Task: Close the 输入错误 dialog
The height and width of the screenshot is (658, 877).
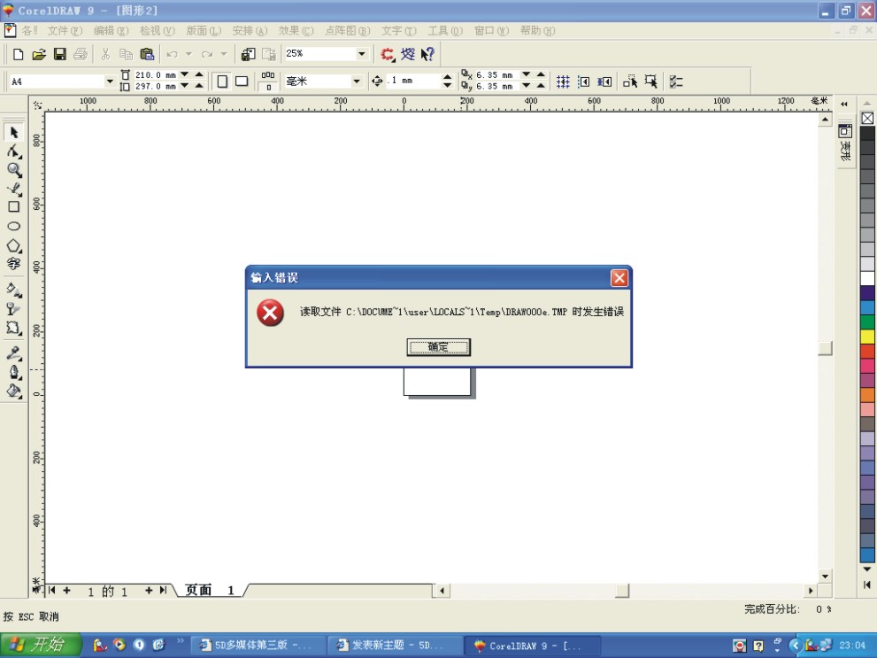Action: 619,278
